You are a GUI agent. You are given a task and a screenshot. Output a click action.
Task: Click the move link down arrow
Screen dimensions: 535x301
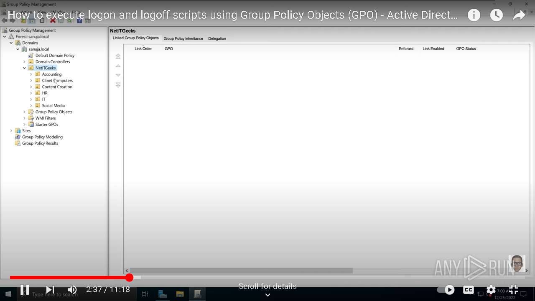click(118, 75)
